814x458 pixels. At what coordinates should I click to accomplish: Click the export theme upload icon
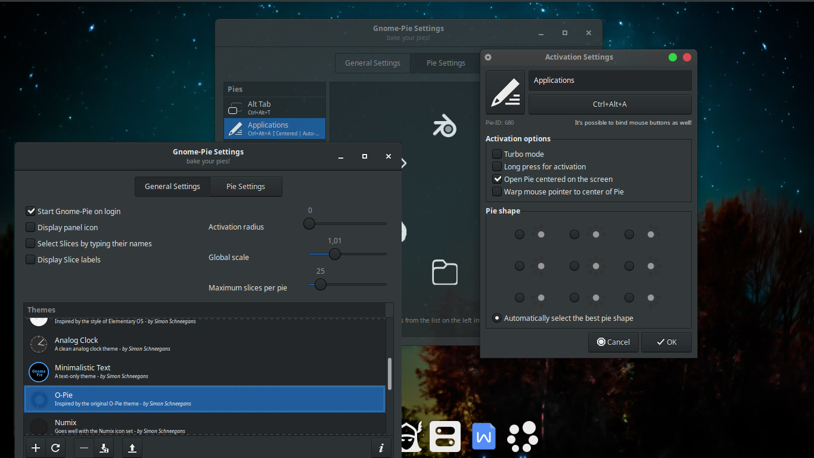pyautogui.click(x=131, y=447)
